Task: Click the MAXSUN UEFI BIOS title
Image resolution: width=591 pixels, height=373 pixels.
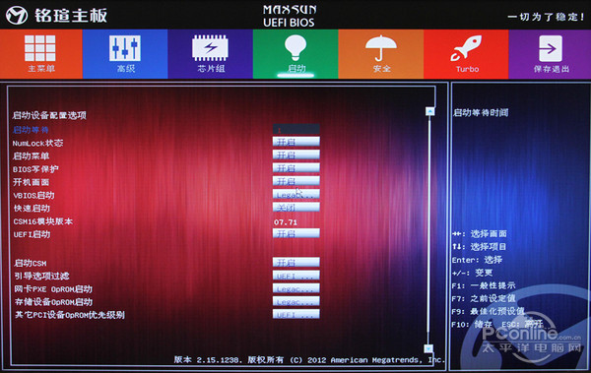Action: 289,16
